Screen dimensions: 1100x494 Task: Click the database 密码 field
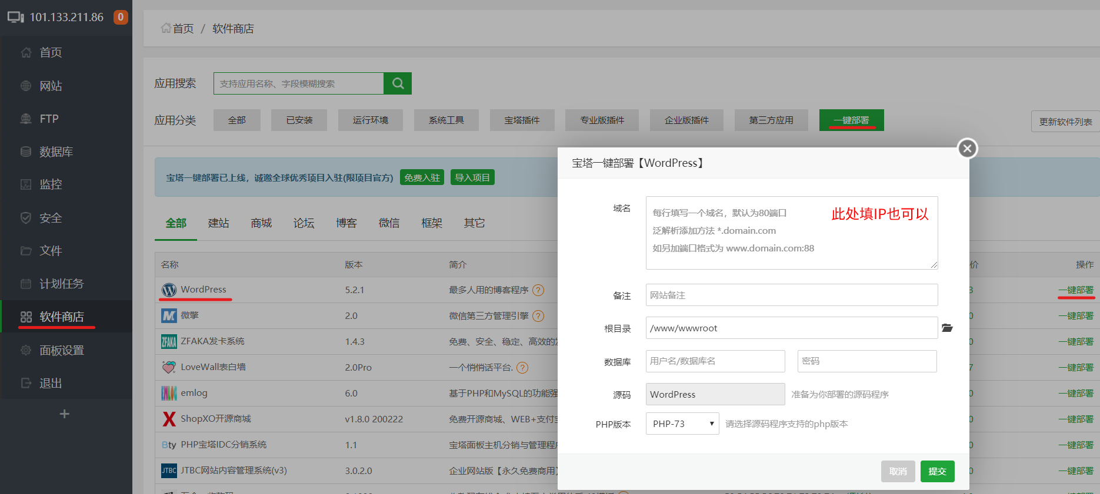[866, 361]
